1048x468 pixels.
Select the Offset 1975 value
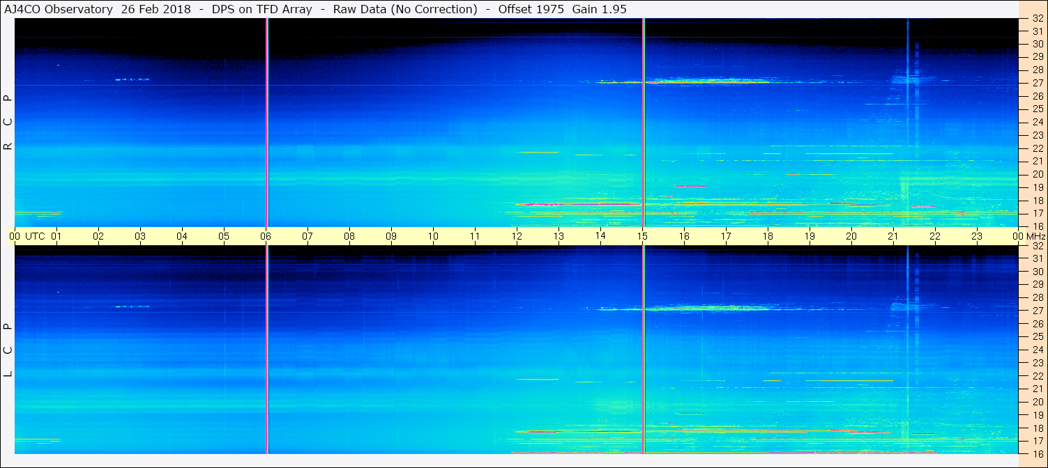click(x=531, y=10)
